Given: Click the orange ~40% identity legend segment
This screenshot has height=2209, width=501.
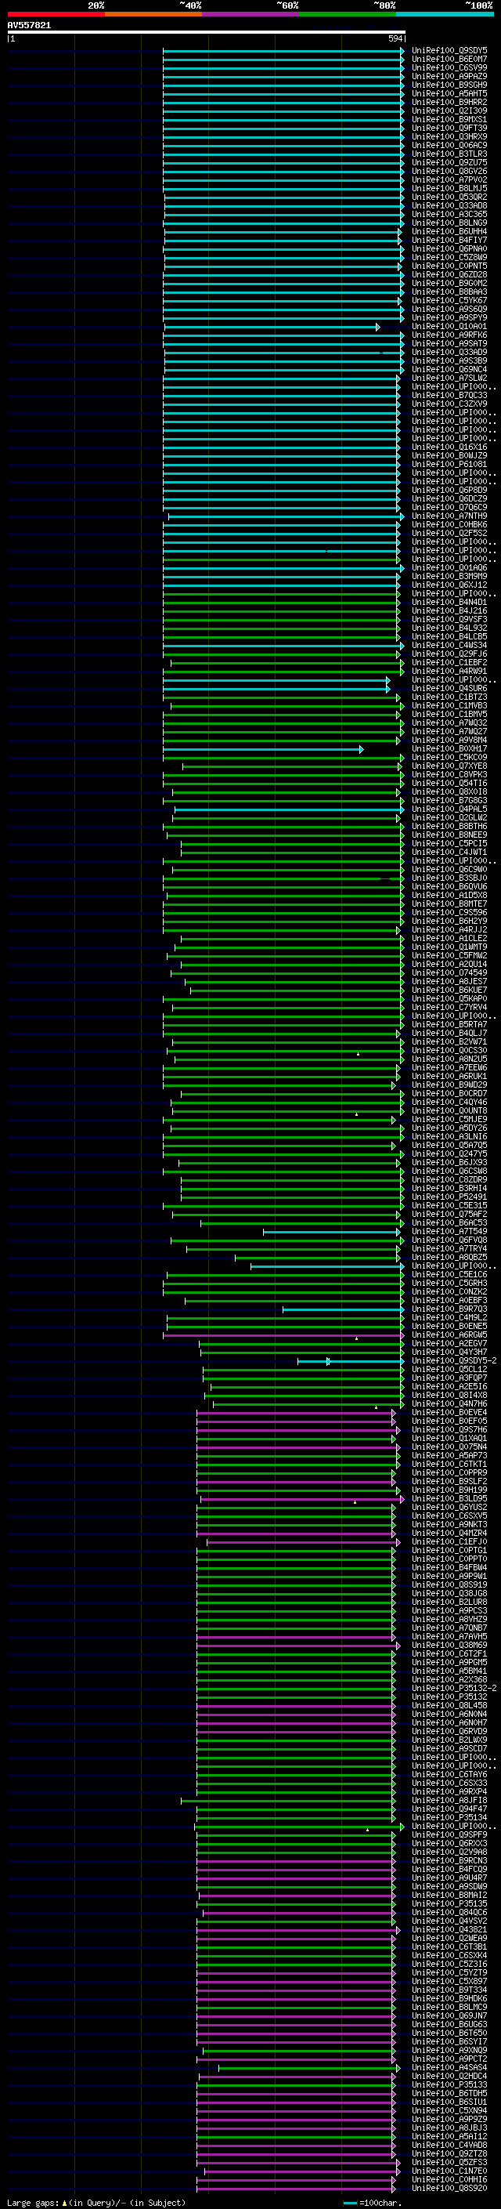Looking at the screenshot, I should [153, 14].
